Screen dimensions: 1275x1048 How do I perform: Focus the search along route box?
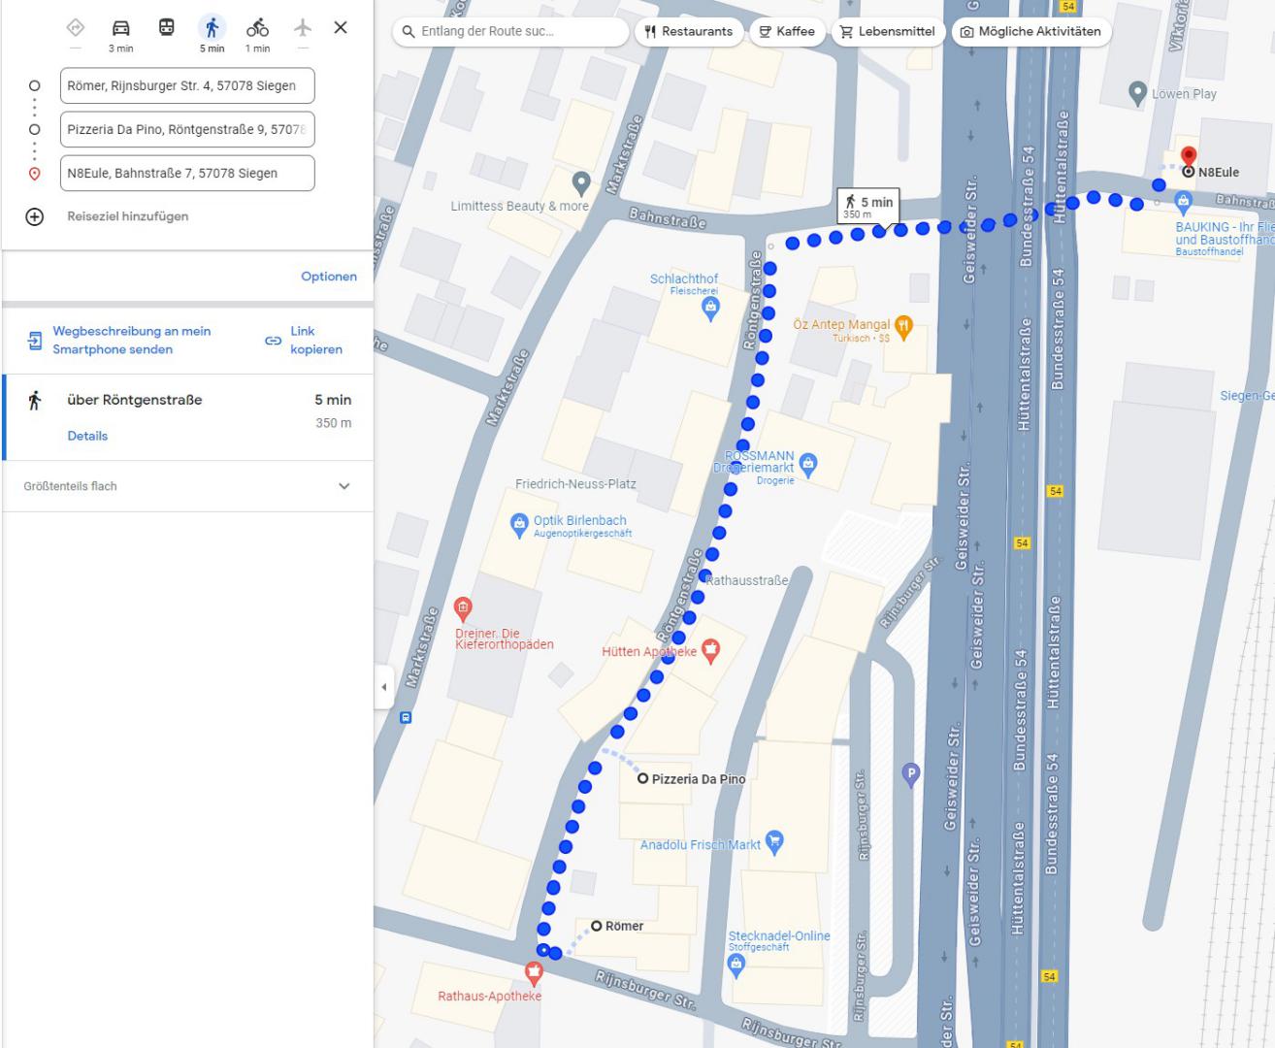pos(512,31)
